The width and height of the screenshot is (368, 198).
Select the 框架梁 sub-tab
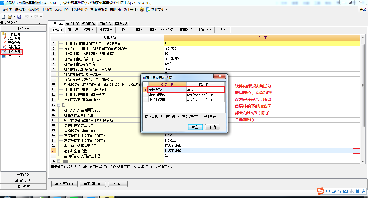coord(89,30)
